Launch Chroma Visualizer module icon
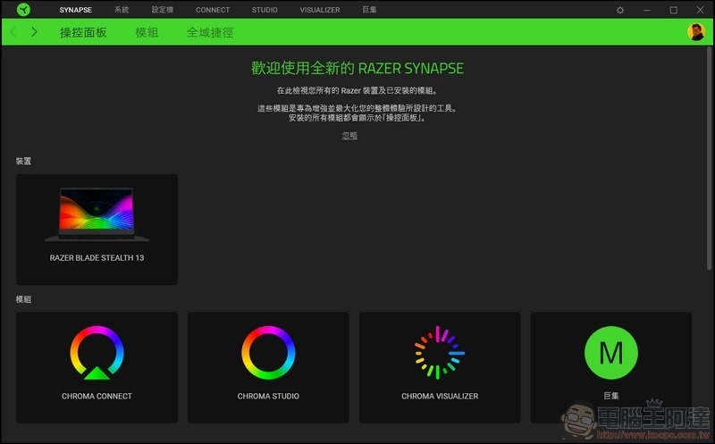This screenshot has width=715, height=444. click(440, 353)
